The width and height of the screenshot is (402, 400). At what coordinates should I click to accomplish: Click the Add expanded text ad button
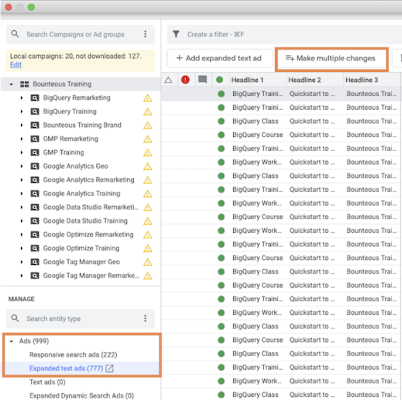pyautogui.click(x=220, y=58)
